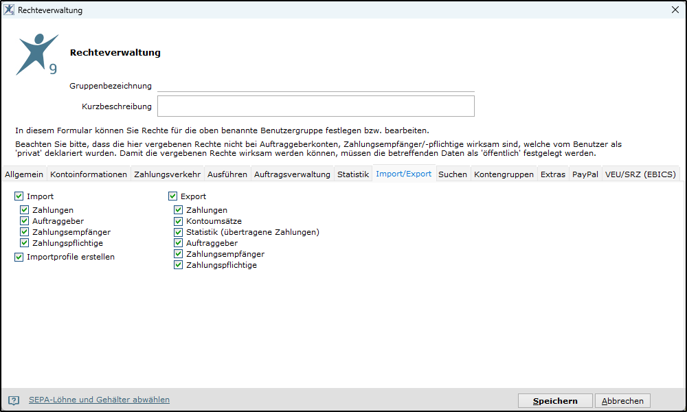The width and height of the screenshot is (687, 412).
Task: Click the Rechteverwaltung star figure logo
Action: click(x=37, y=54)
